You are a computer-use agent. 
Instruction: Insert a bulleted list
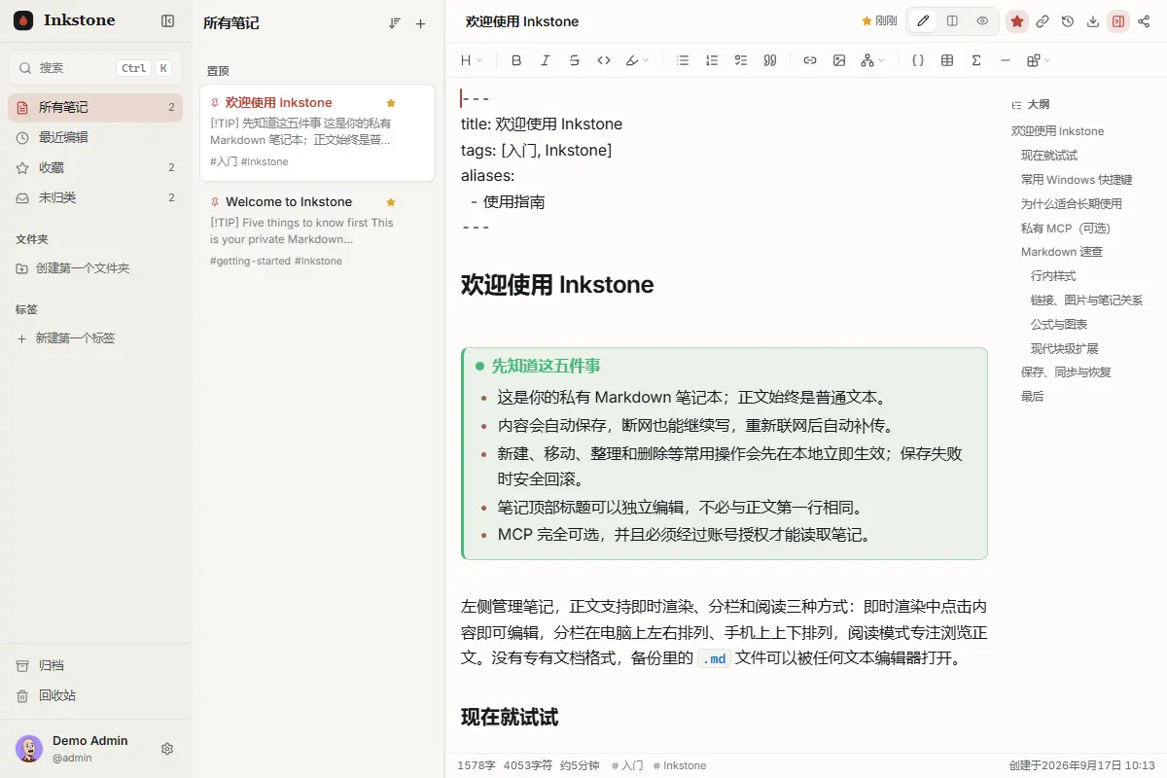[683, 60]
